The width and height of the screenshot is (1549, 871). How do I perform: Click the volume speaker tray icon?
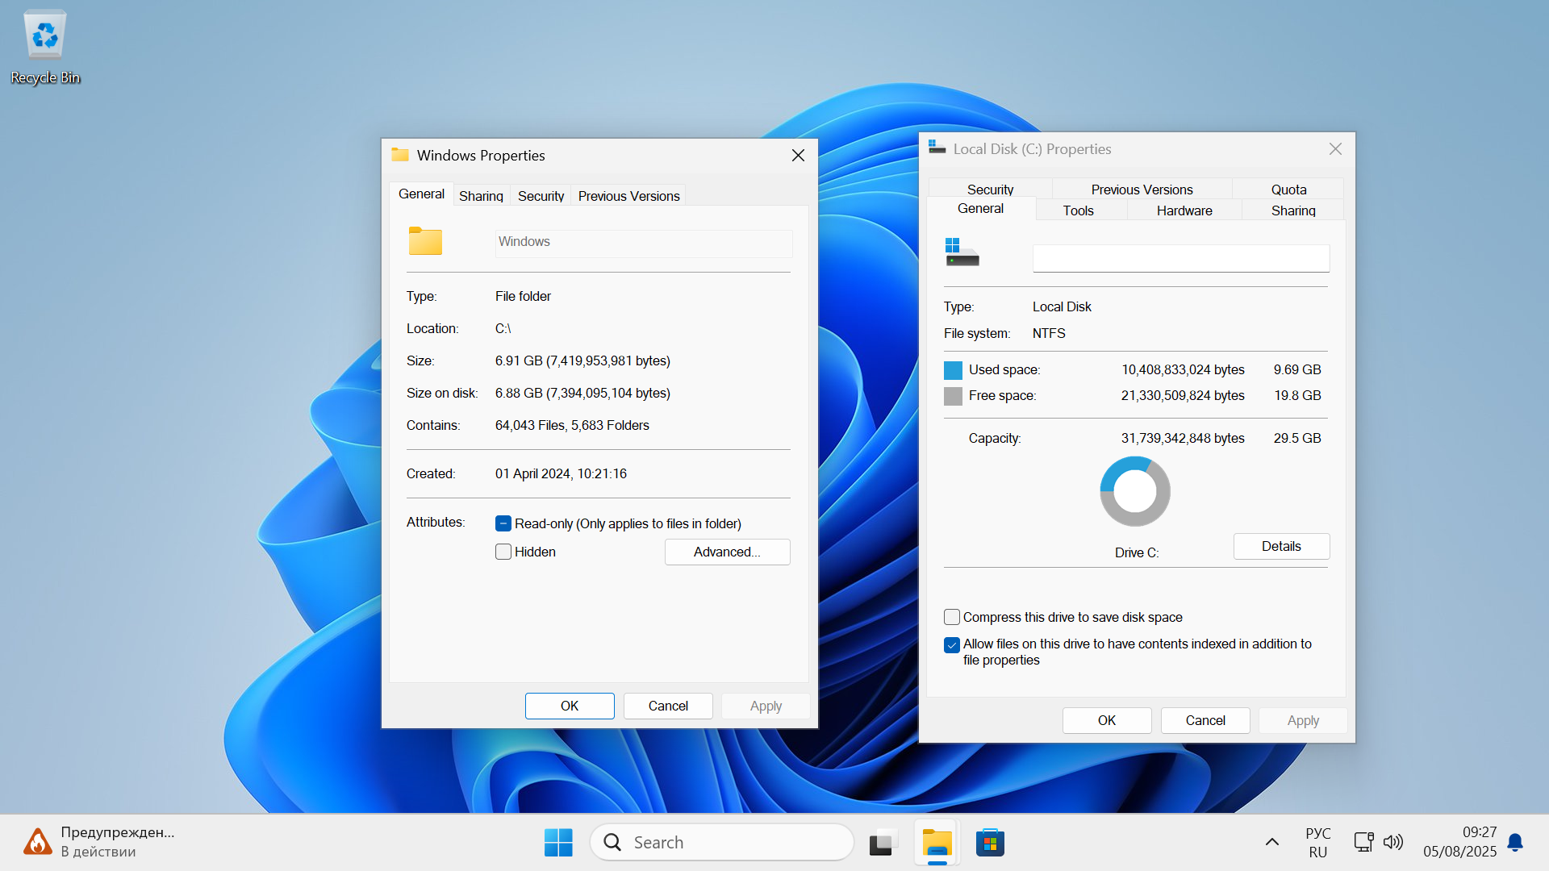click(x=1393, y=842)
